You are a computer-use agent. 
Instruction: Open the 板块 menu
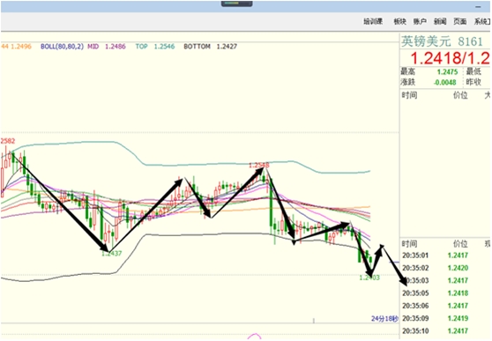point(399,22)
